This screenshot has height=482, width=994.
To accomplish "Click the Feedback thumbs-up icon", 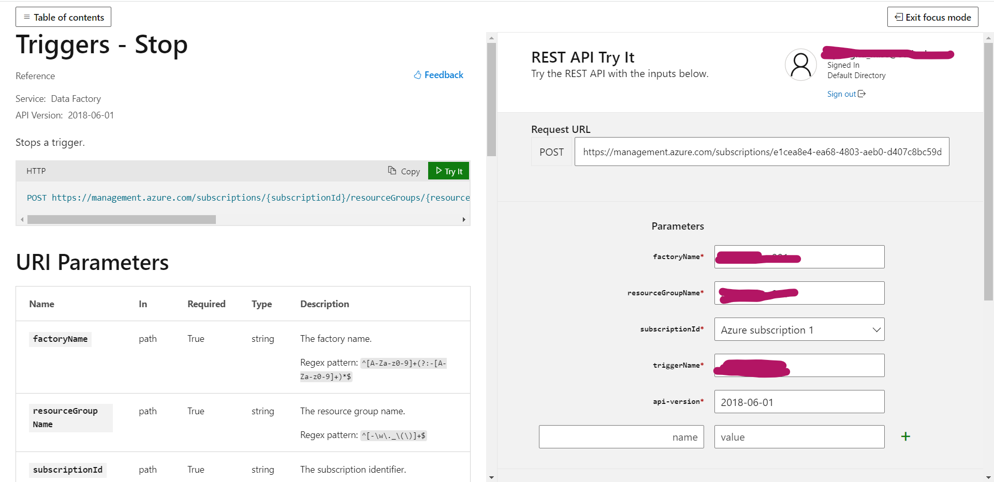I will coord(417,75).
